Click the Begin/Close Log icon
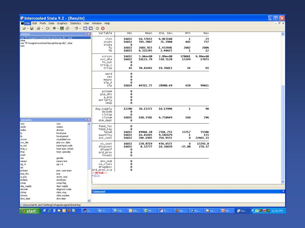 point(47,28)
